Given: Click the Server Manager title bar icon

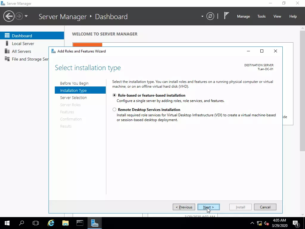Looking at the screenshot, I should click(x=3, y=3).
